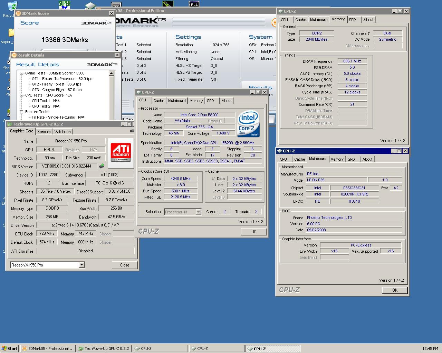Open the Windows Start menu
Image resolution: width=442 pixels, height=353 pixels.
coord(10,349)
